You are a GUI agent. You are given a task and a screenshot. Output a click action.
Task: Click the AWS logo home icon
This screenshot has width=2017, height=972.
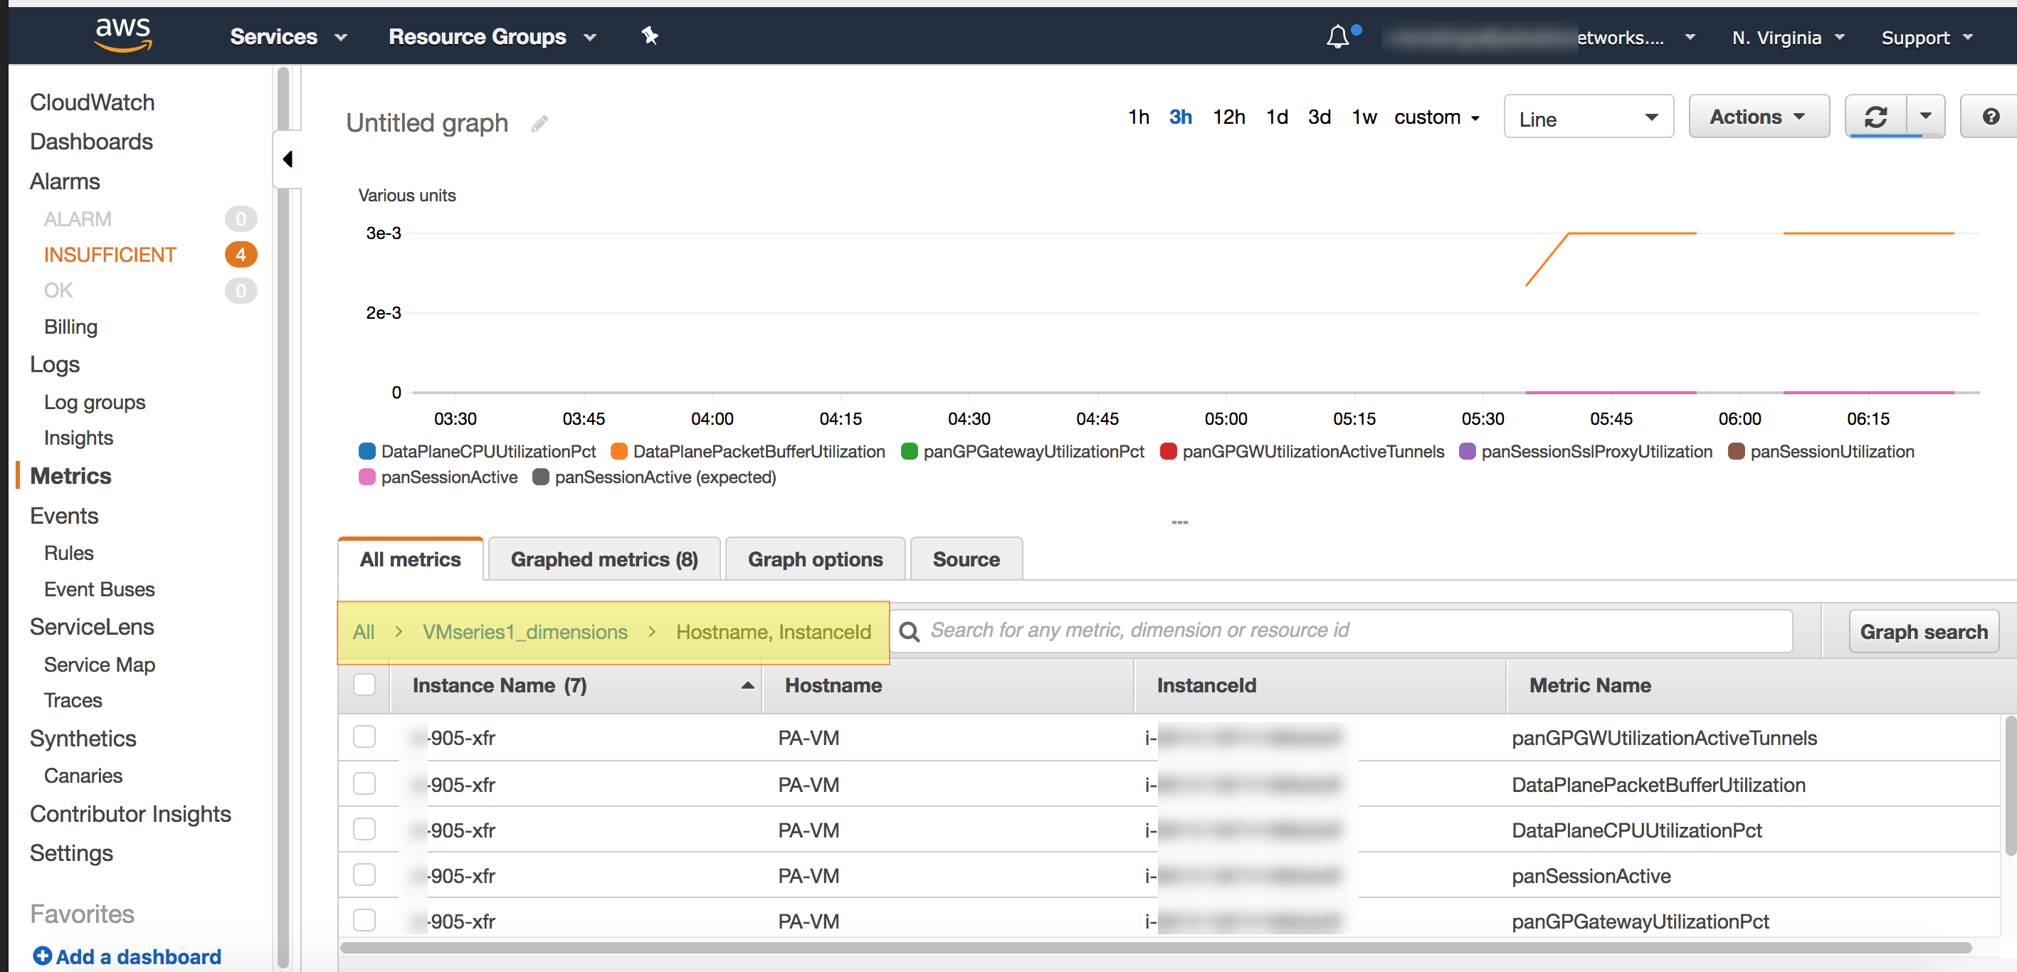(x=123, y=35)
